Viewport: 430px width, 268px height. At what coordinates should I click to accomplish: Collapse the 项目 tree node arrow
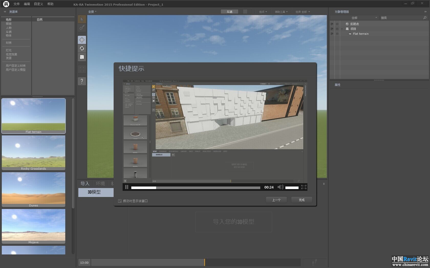tap(342, 29)
